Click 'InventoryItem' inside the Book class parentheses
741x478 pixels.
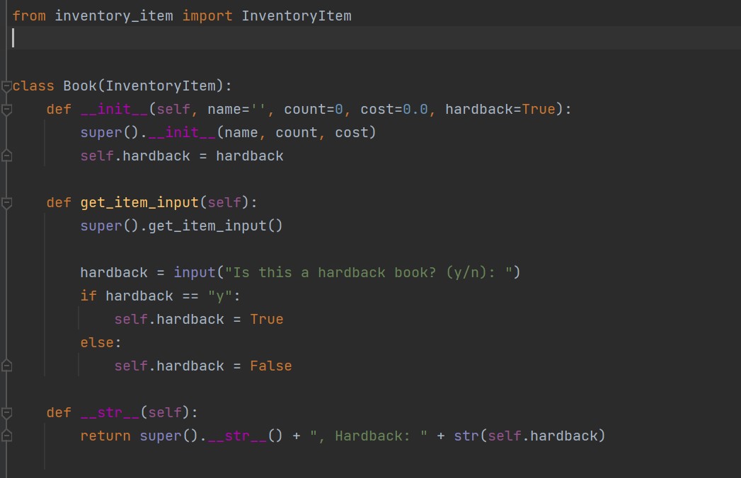161,86
